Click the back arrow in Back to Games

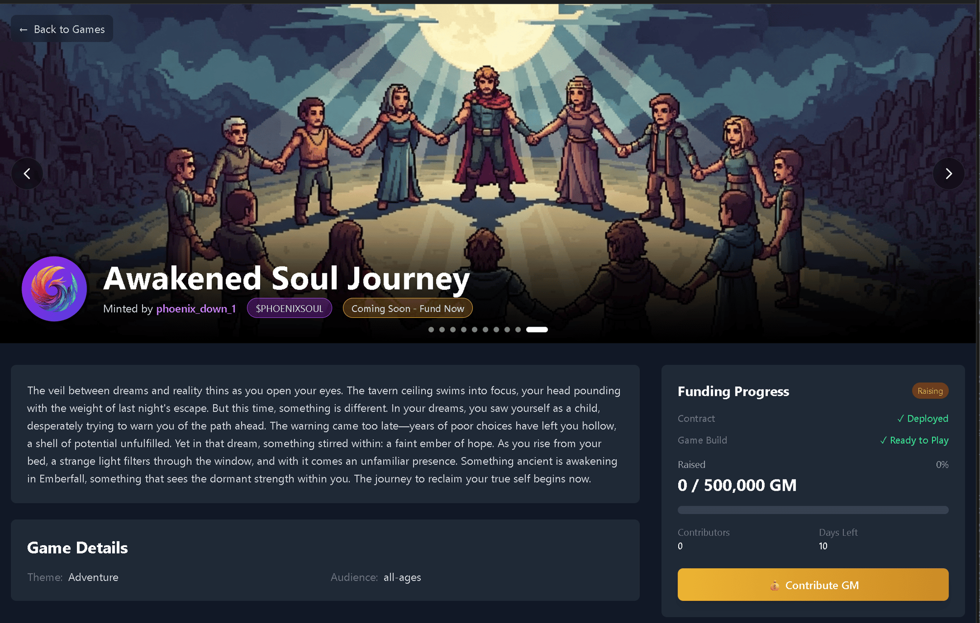(24, 29)
